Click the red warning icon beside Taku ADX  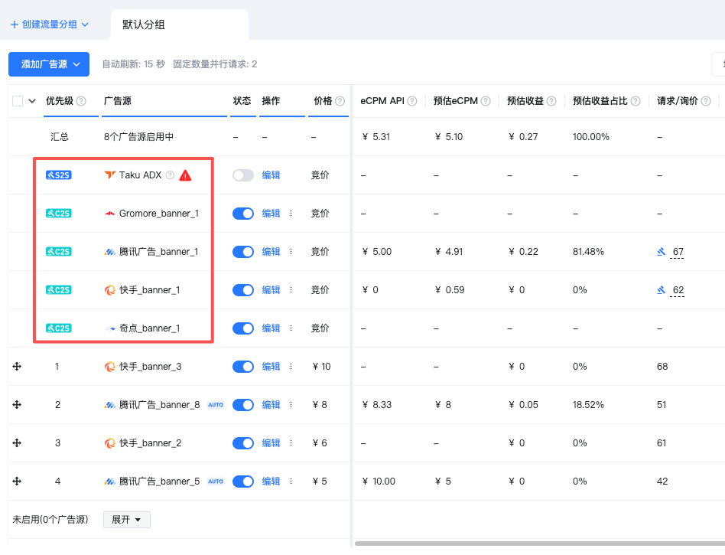coord(185,175)
